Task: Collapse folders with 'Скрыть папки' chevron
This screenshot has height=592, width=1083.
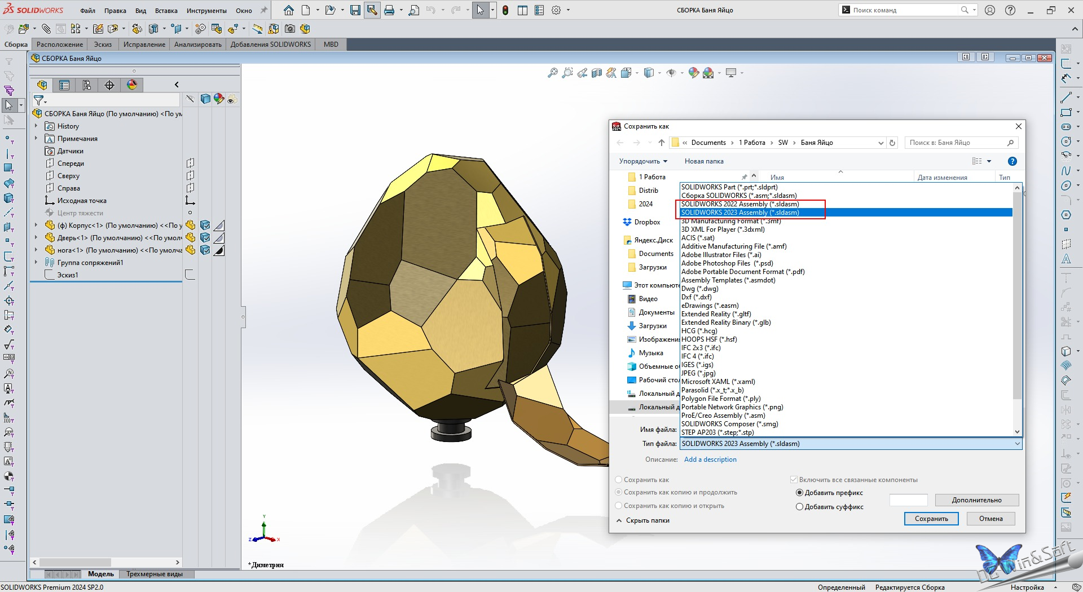Action: [x=619, y=520]
